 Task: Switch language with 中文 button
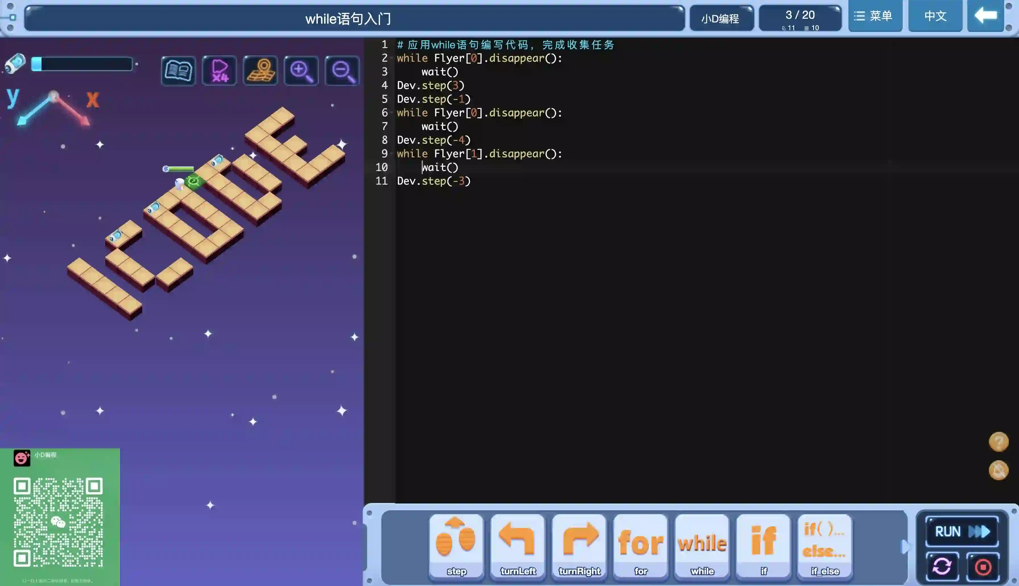tap(935, 16)
